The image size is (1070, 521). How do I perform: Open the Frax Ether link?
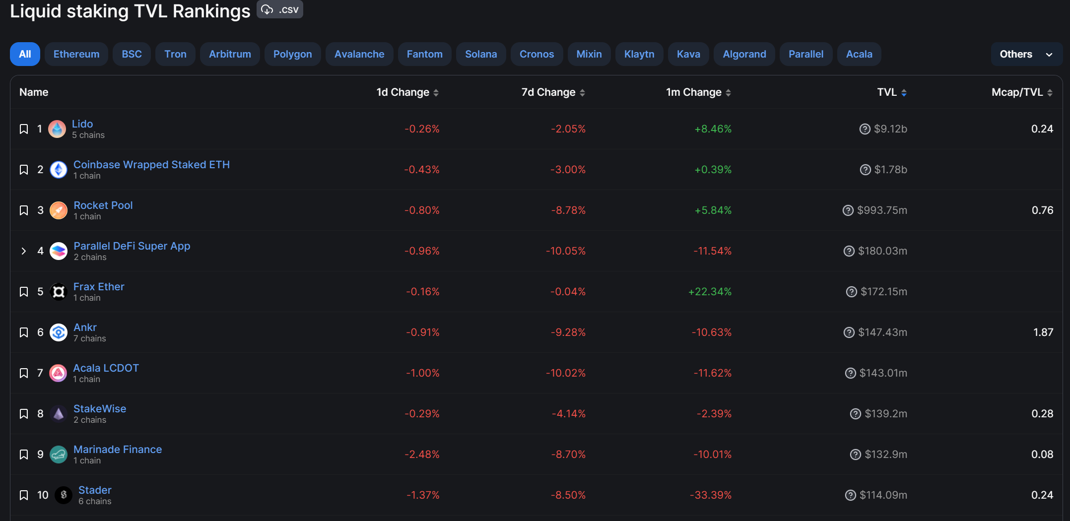(x=99, y=287)
